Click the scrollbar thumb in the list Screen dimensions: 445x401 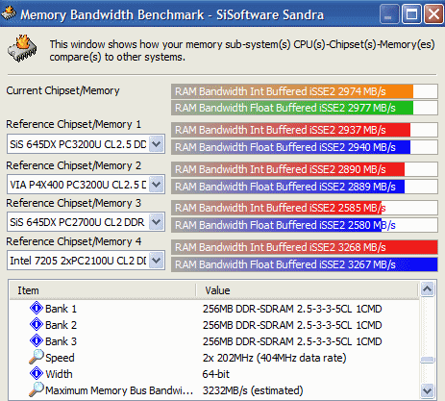pyautogui.click(x=428, y=360)
